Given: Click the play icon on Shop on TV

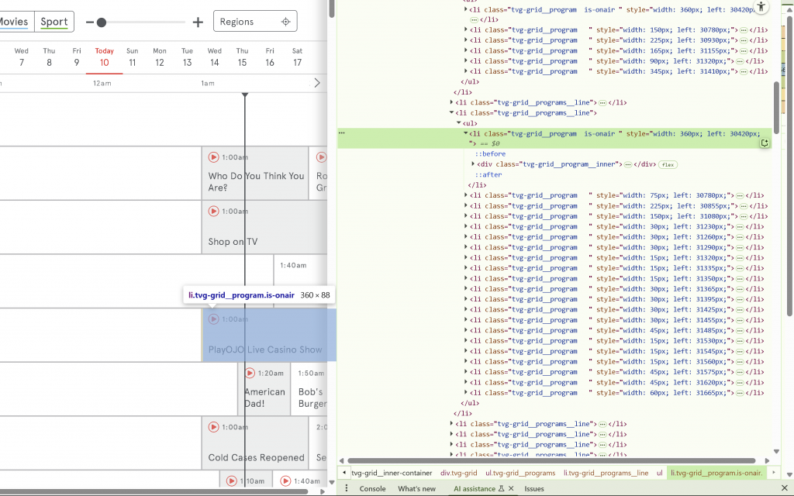Looking at the screenshot, I should [214, 211].
